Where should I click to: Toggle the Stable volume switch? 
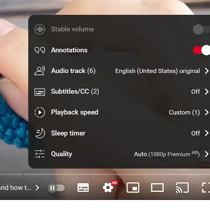pos(201,29)
